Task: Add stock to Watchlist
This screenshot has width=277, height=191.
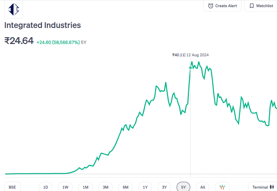Action: (x=261, y=6)
